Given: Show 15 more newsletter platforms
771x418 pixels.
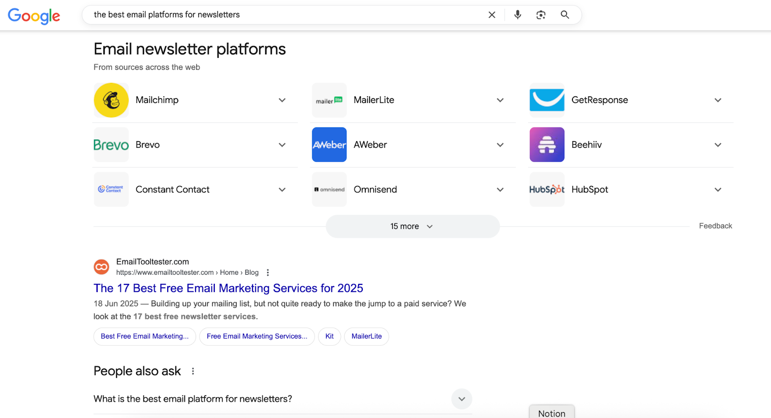Looking at the screenshot, I should 412,227.
